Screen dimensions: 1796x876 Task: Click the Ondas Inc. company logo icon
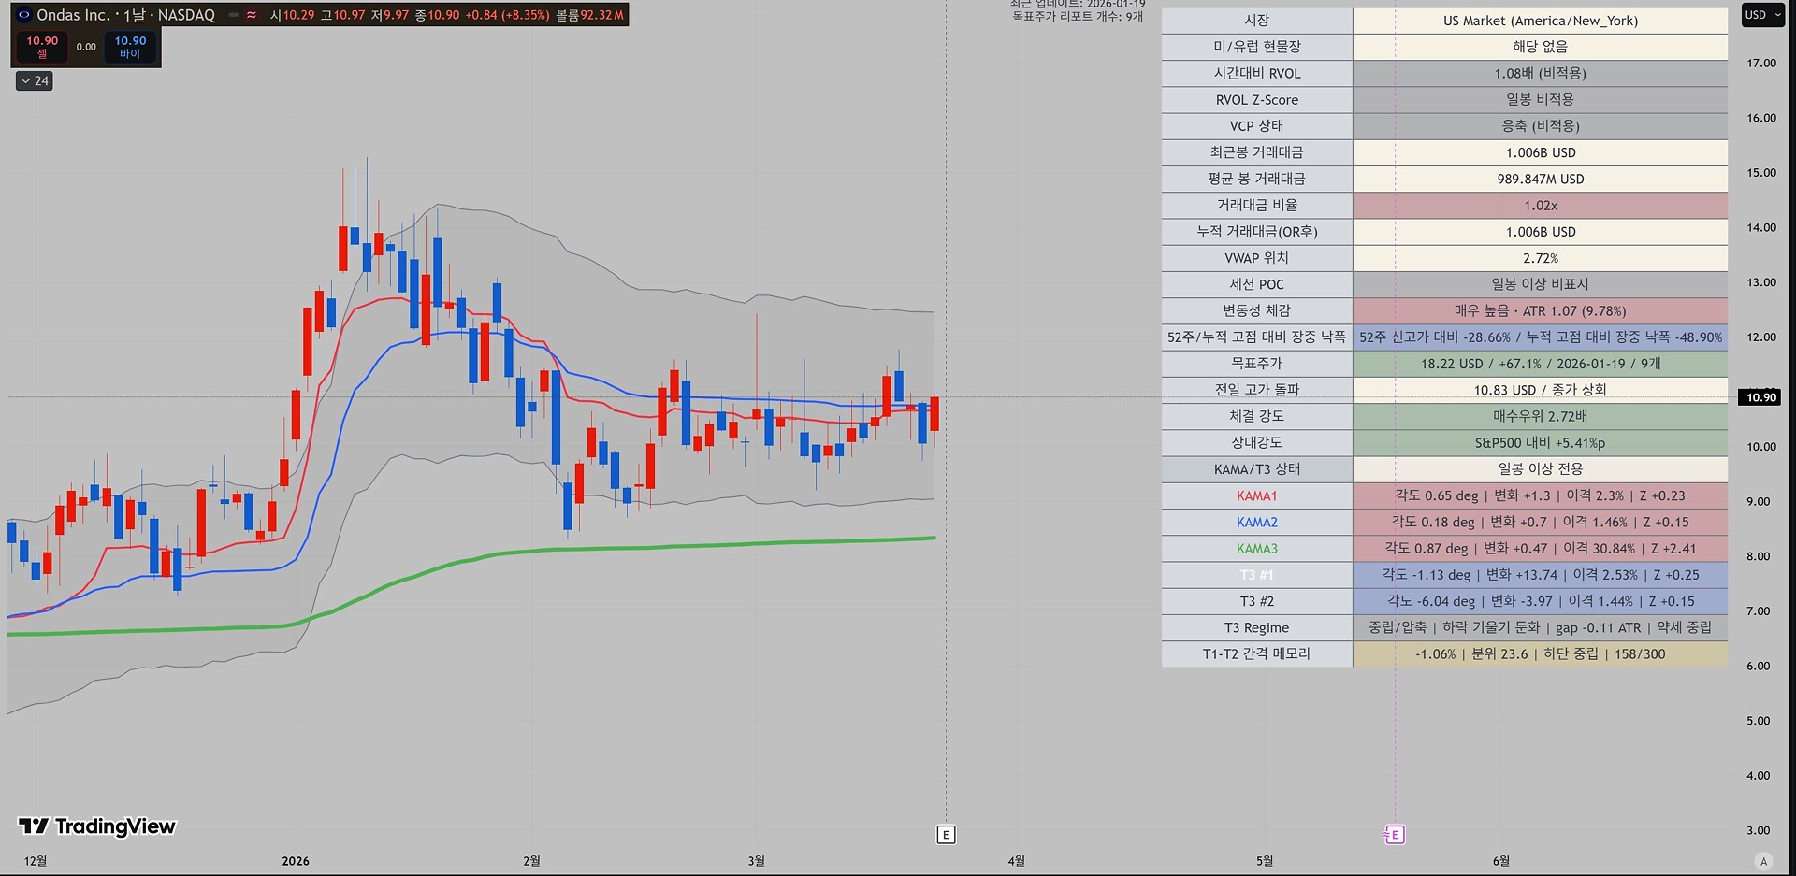[x=24, y=15]
